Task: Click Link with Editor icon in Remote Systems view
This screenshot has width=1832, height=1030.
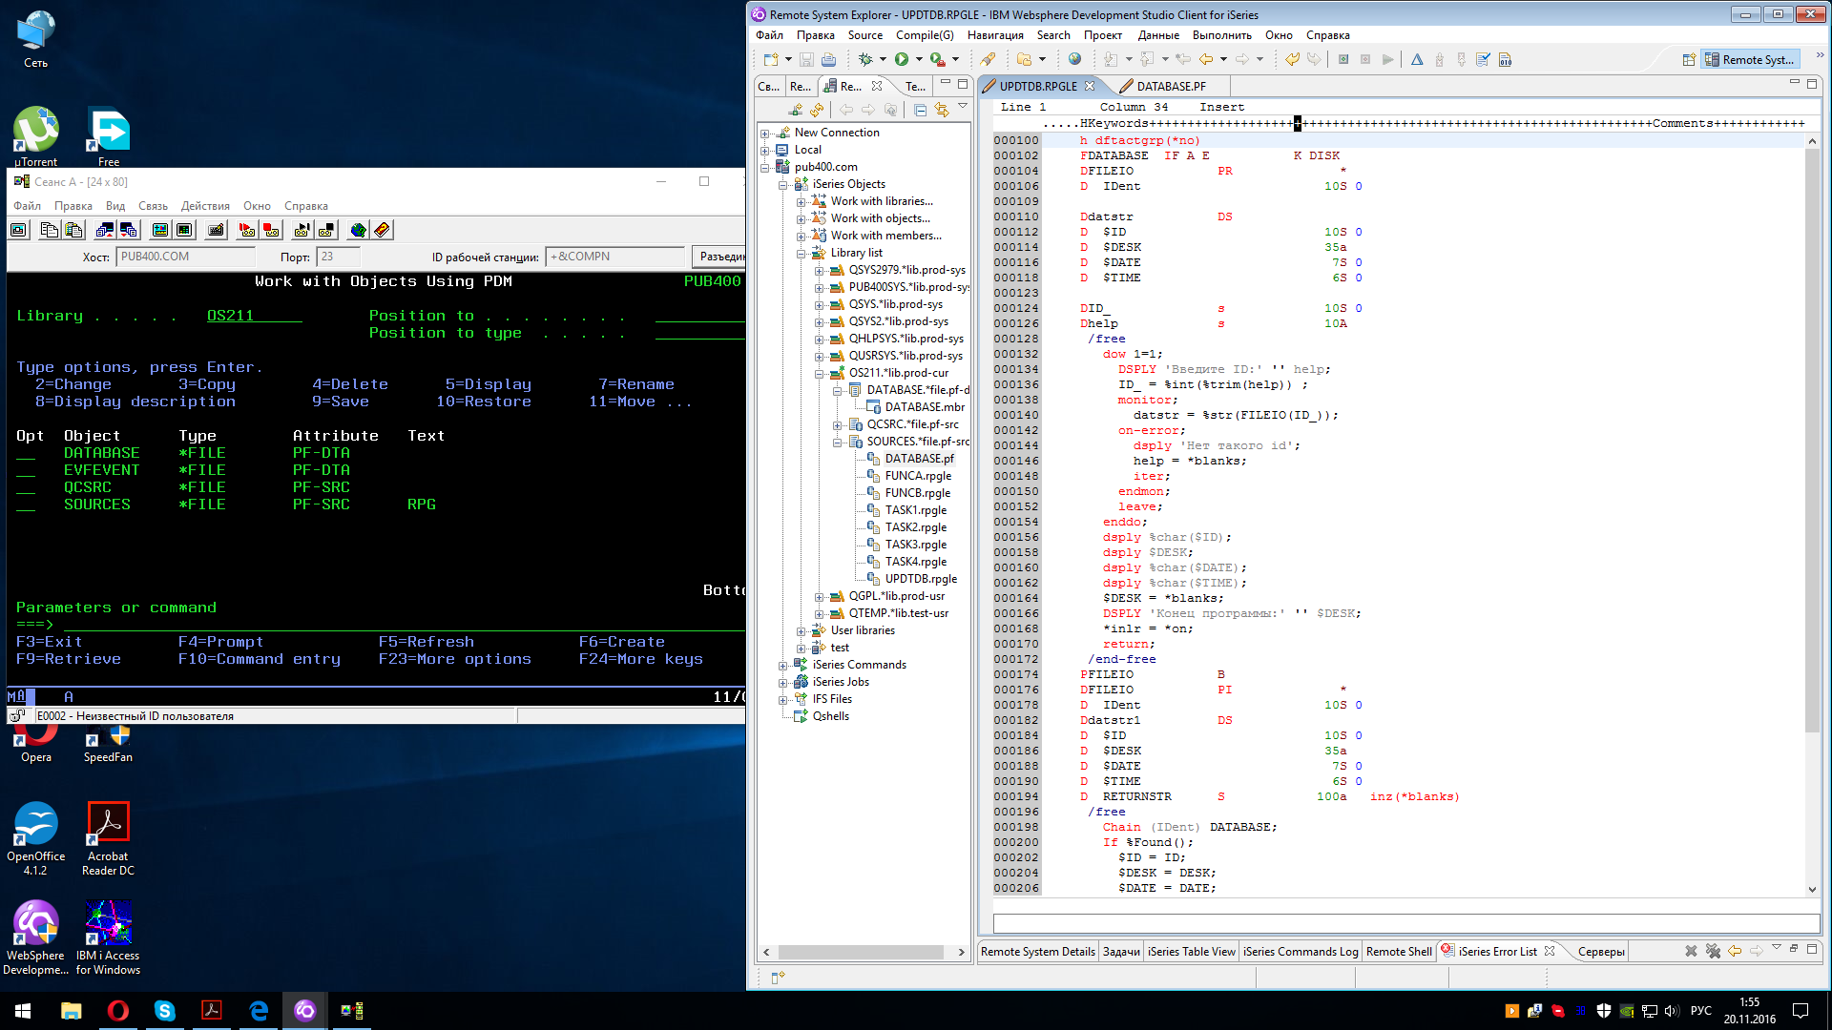Action: [x=942, y=110]
